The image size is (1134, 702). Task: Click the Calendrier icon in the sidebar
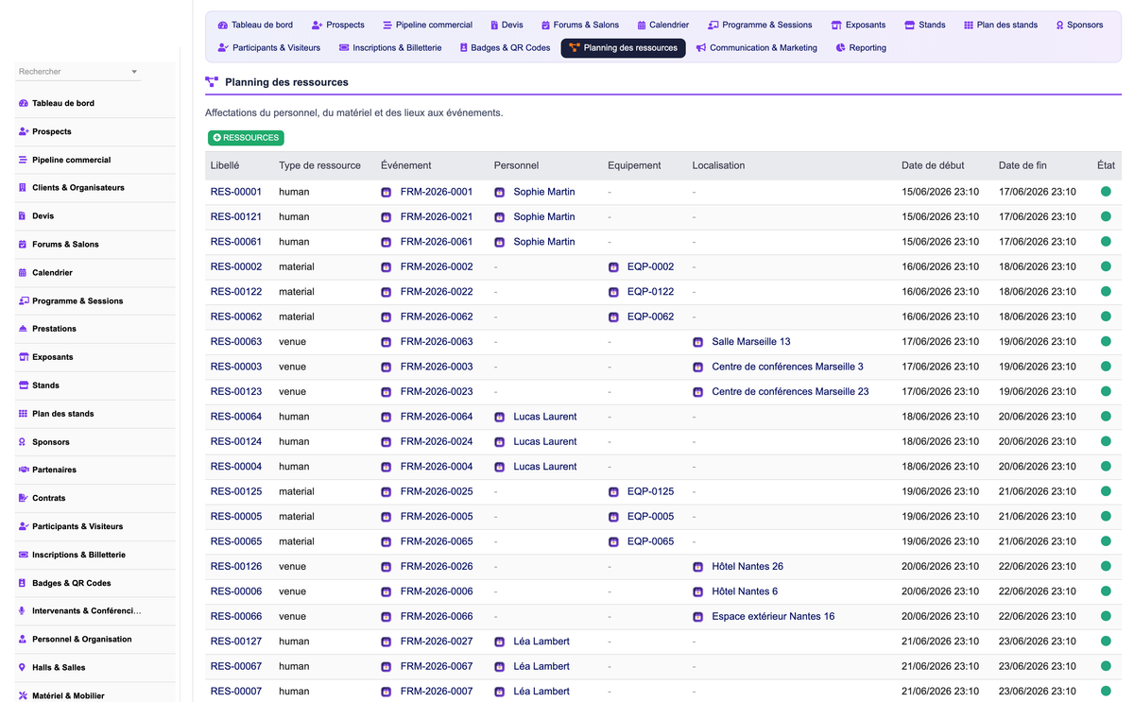[23, 272]
